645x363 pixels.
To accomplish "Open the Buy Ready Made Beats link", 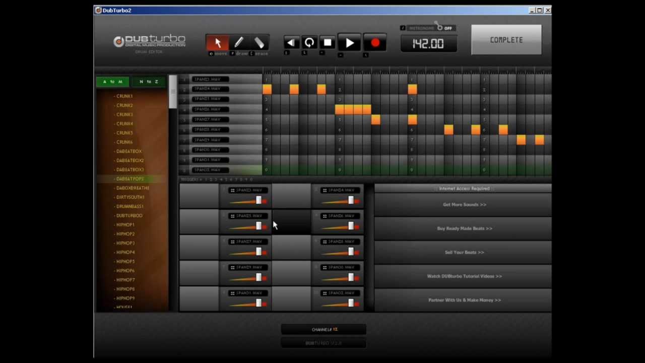I will [x=464, y=228].
